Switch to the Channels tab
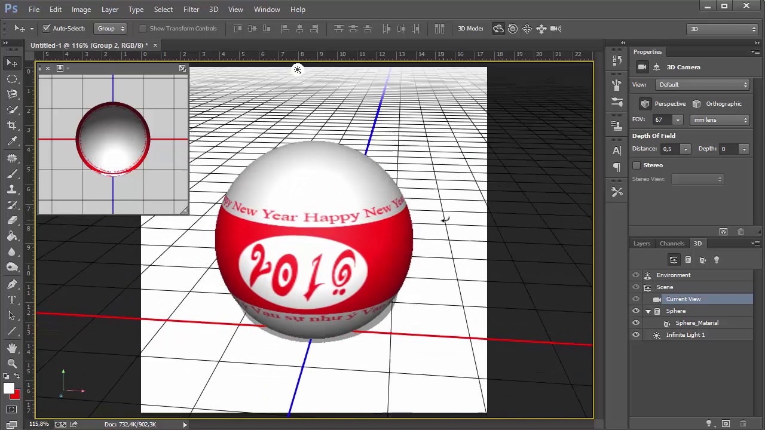The height and width of the screenshot is (430, 765). pyautogui.click(x=672, y=244)
